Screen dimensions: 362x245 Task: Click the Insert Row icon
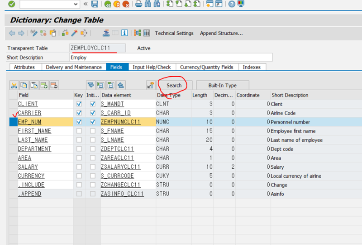point(44,85)
